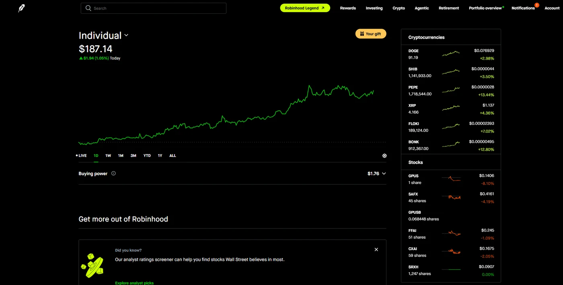This screenshot has width=563, height=285.
Task: Expand the Buying power chevron
Action: pyautogui.click(x=384, y=174)
